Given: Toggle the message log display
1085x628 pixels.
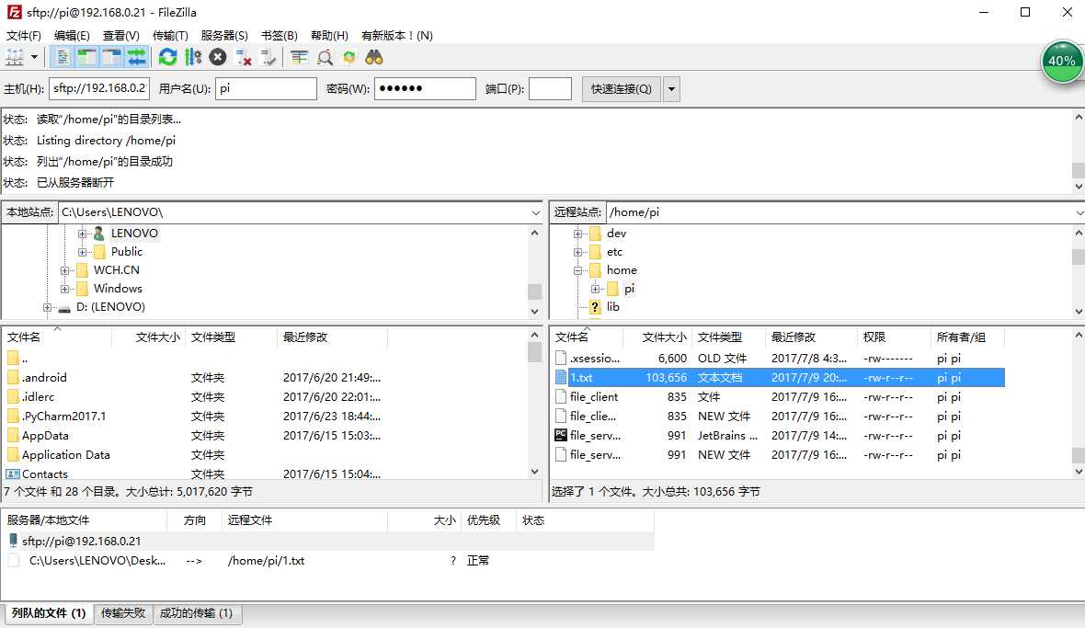Looking at the screenshot, I should (x=63, y=57).
